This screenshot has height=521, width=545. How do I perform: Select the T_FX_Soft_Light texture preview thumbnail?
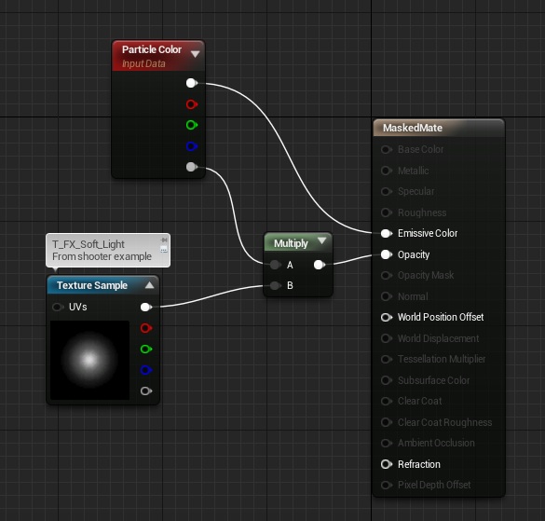pos(89,360)
